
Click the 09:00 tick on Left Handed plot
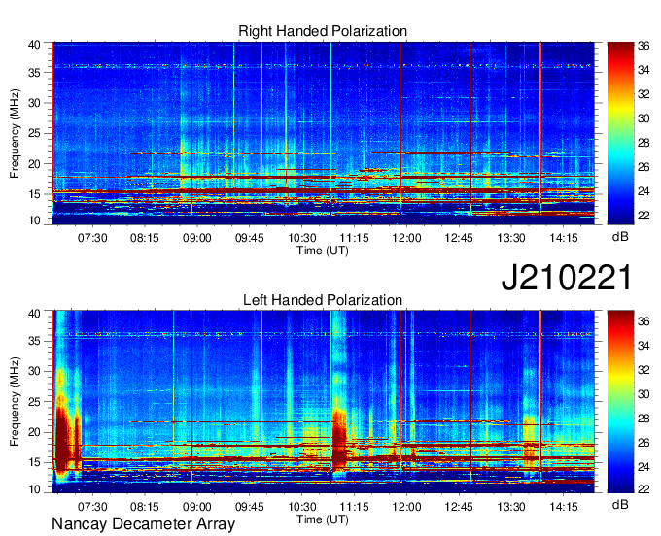(x=197, y=506)
